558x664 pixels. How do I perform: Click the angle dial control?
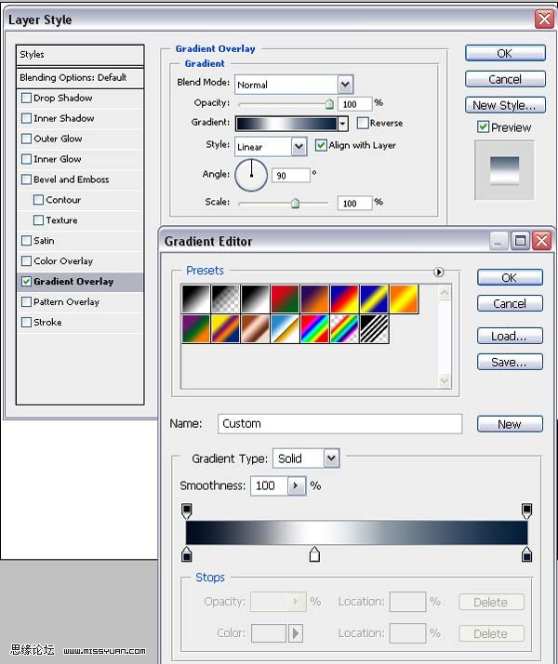tap(251, 175)
